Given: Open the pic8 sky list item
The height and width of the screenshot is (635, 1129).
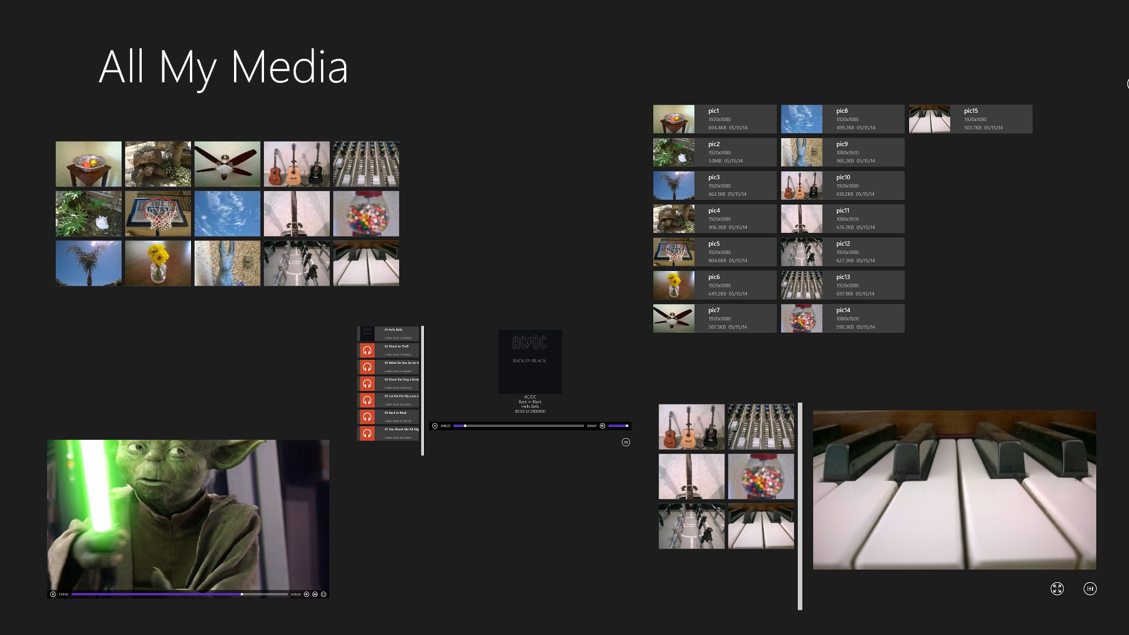Looking at the screenshot, I should coord(842,119).
